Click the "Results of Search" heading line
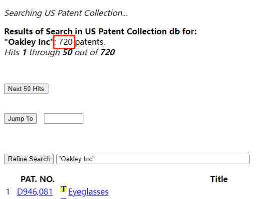This screenshot has height=199, width=280. click(x=100, y=31)
